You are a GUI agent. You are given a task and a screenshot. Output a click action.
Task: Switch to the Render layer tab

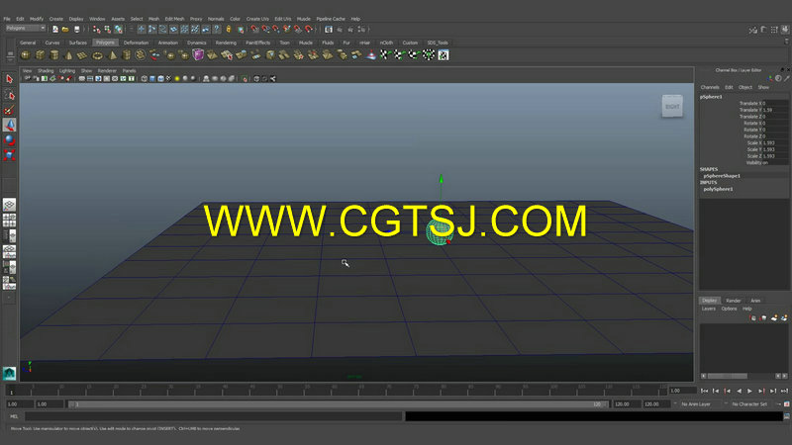[x=733, y=301]
